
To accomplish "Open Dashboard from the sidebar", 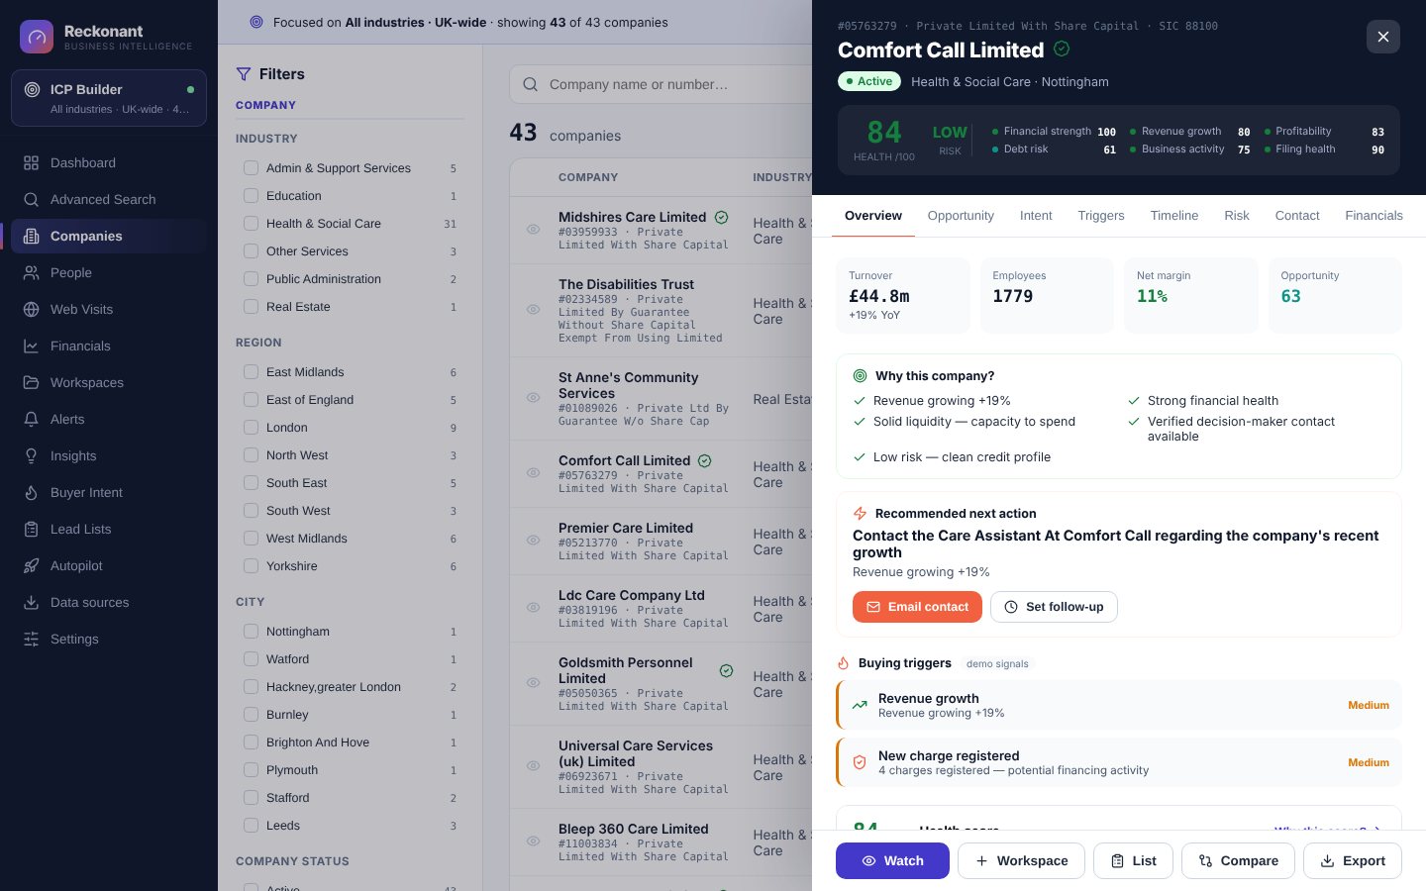I will click(109, 162).
